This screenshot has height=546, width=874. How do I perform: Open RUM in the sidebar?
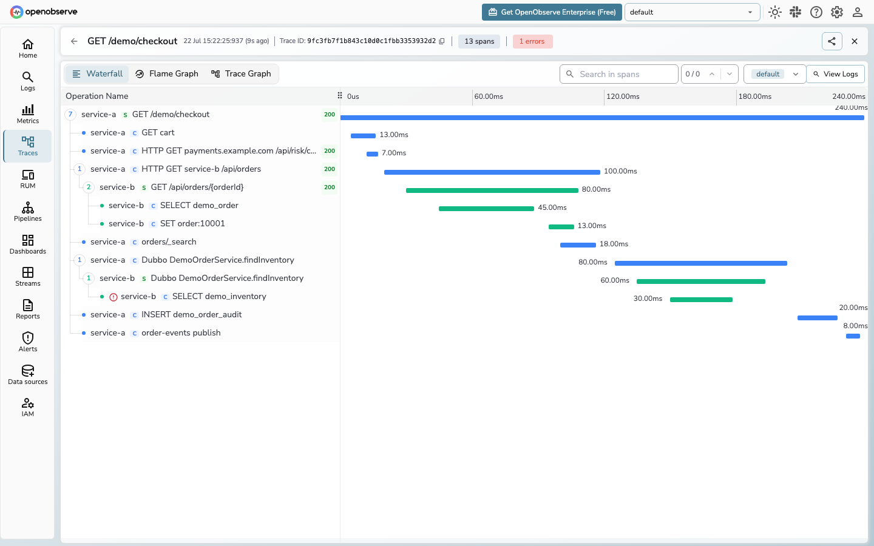28,179
